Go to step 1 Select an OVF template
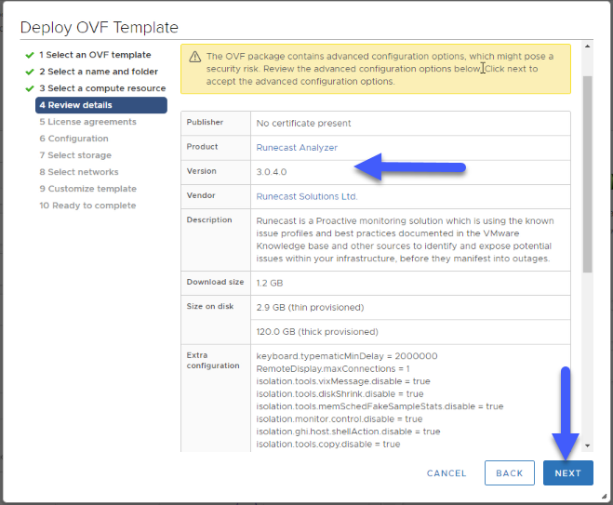Image resolution: width=613 pixels, height=505 pixels. 95,55
